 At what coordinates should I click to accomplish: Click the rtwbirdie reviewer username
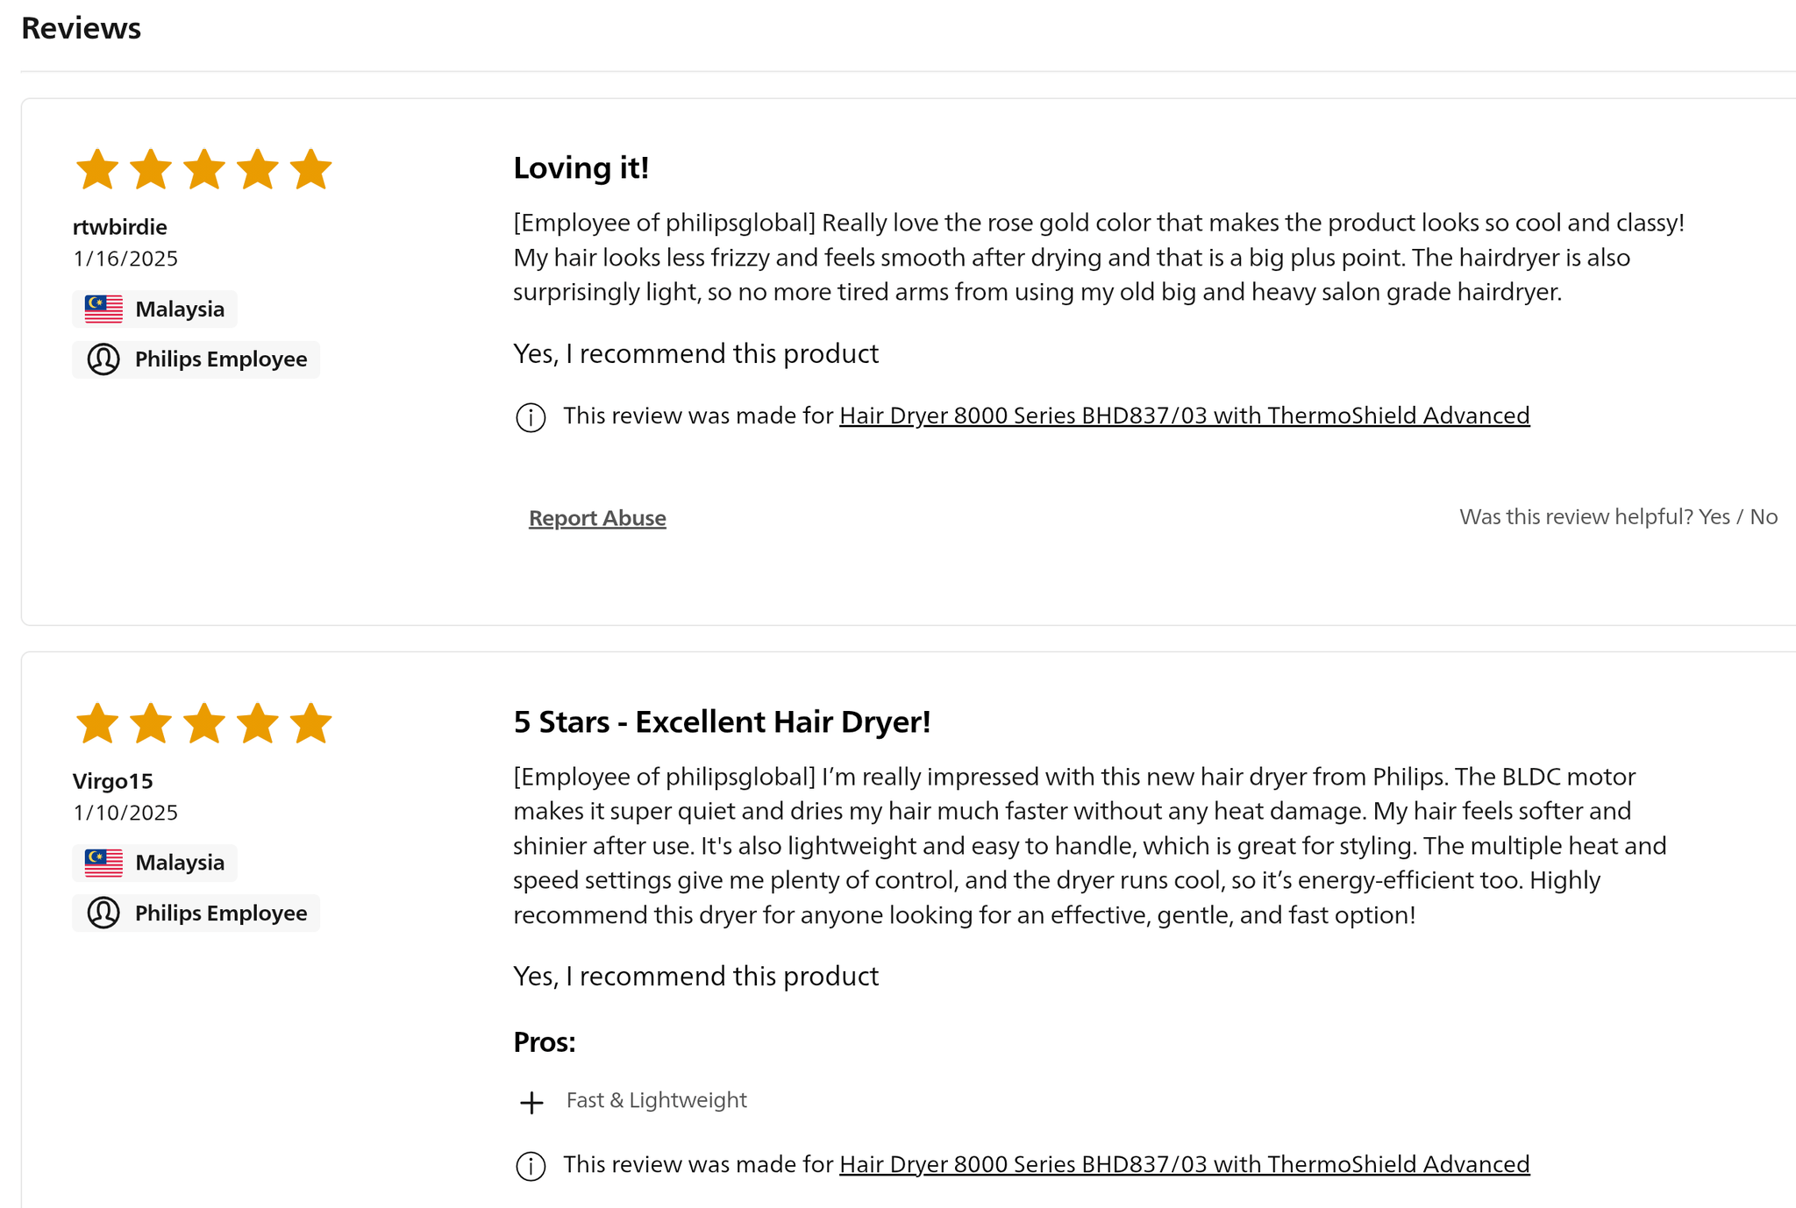[120, 227]
